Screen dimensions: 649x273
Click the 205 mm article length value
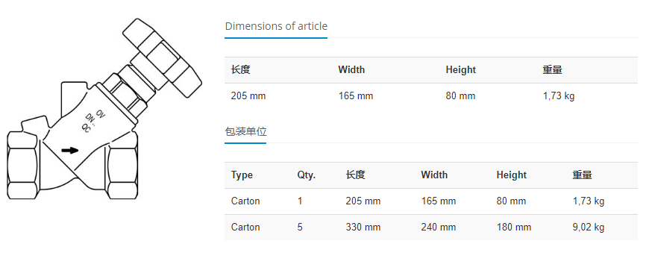click(248, 96)
